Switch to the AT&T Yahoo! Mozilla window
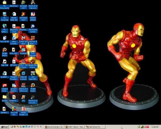Image resolution: width=161 pixels, height=129 pixels. coord(75,127)
